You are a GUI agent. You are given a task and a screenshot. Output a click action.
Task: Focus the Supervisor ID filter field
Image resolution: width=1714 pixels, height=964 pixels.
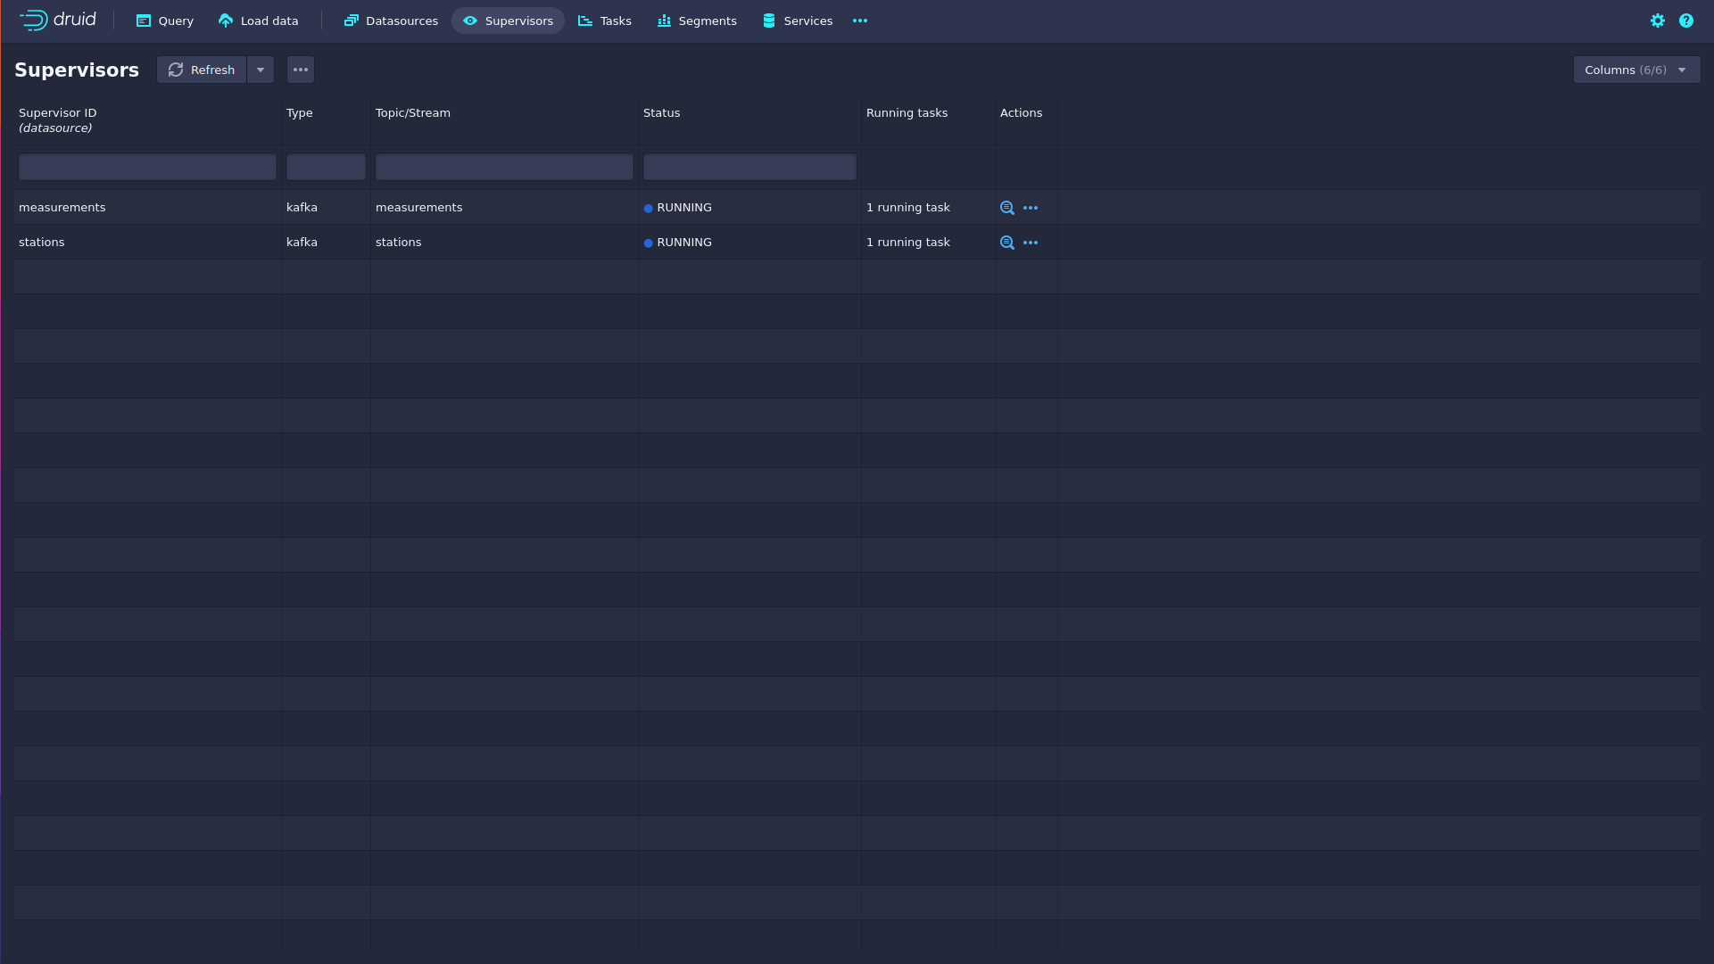click(147, 167)
